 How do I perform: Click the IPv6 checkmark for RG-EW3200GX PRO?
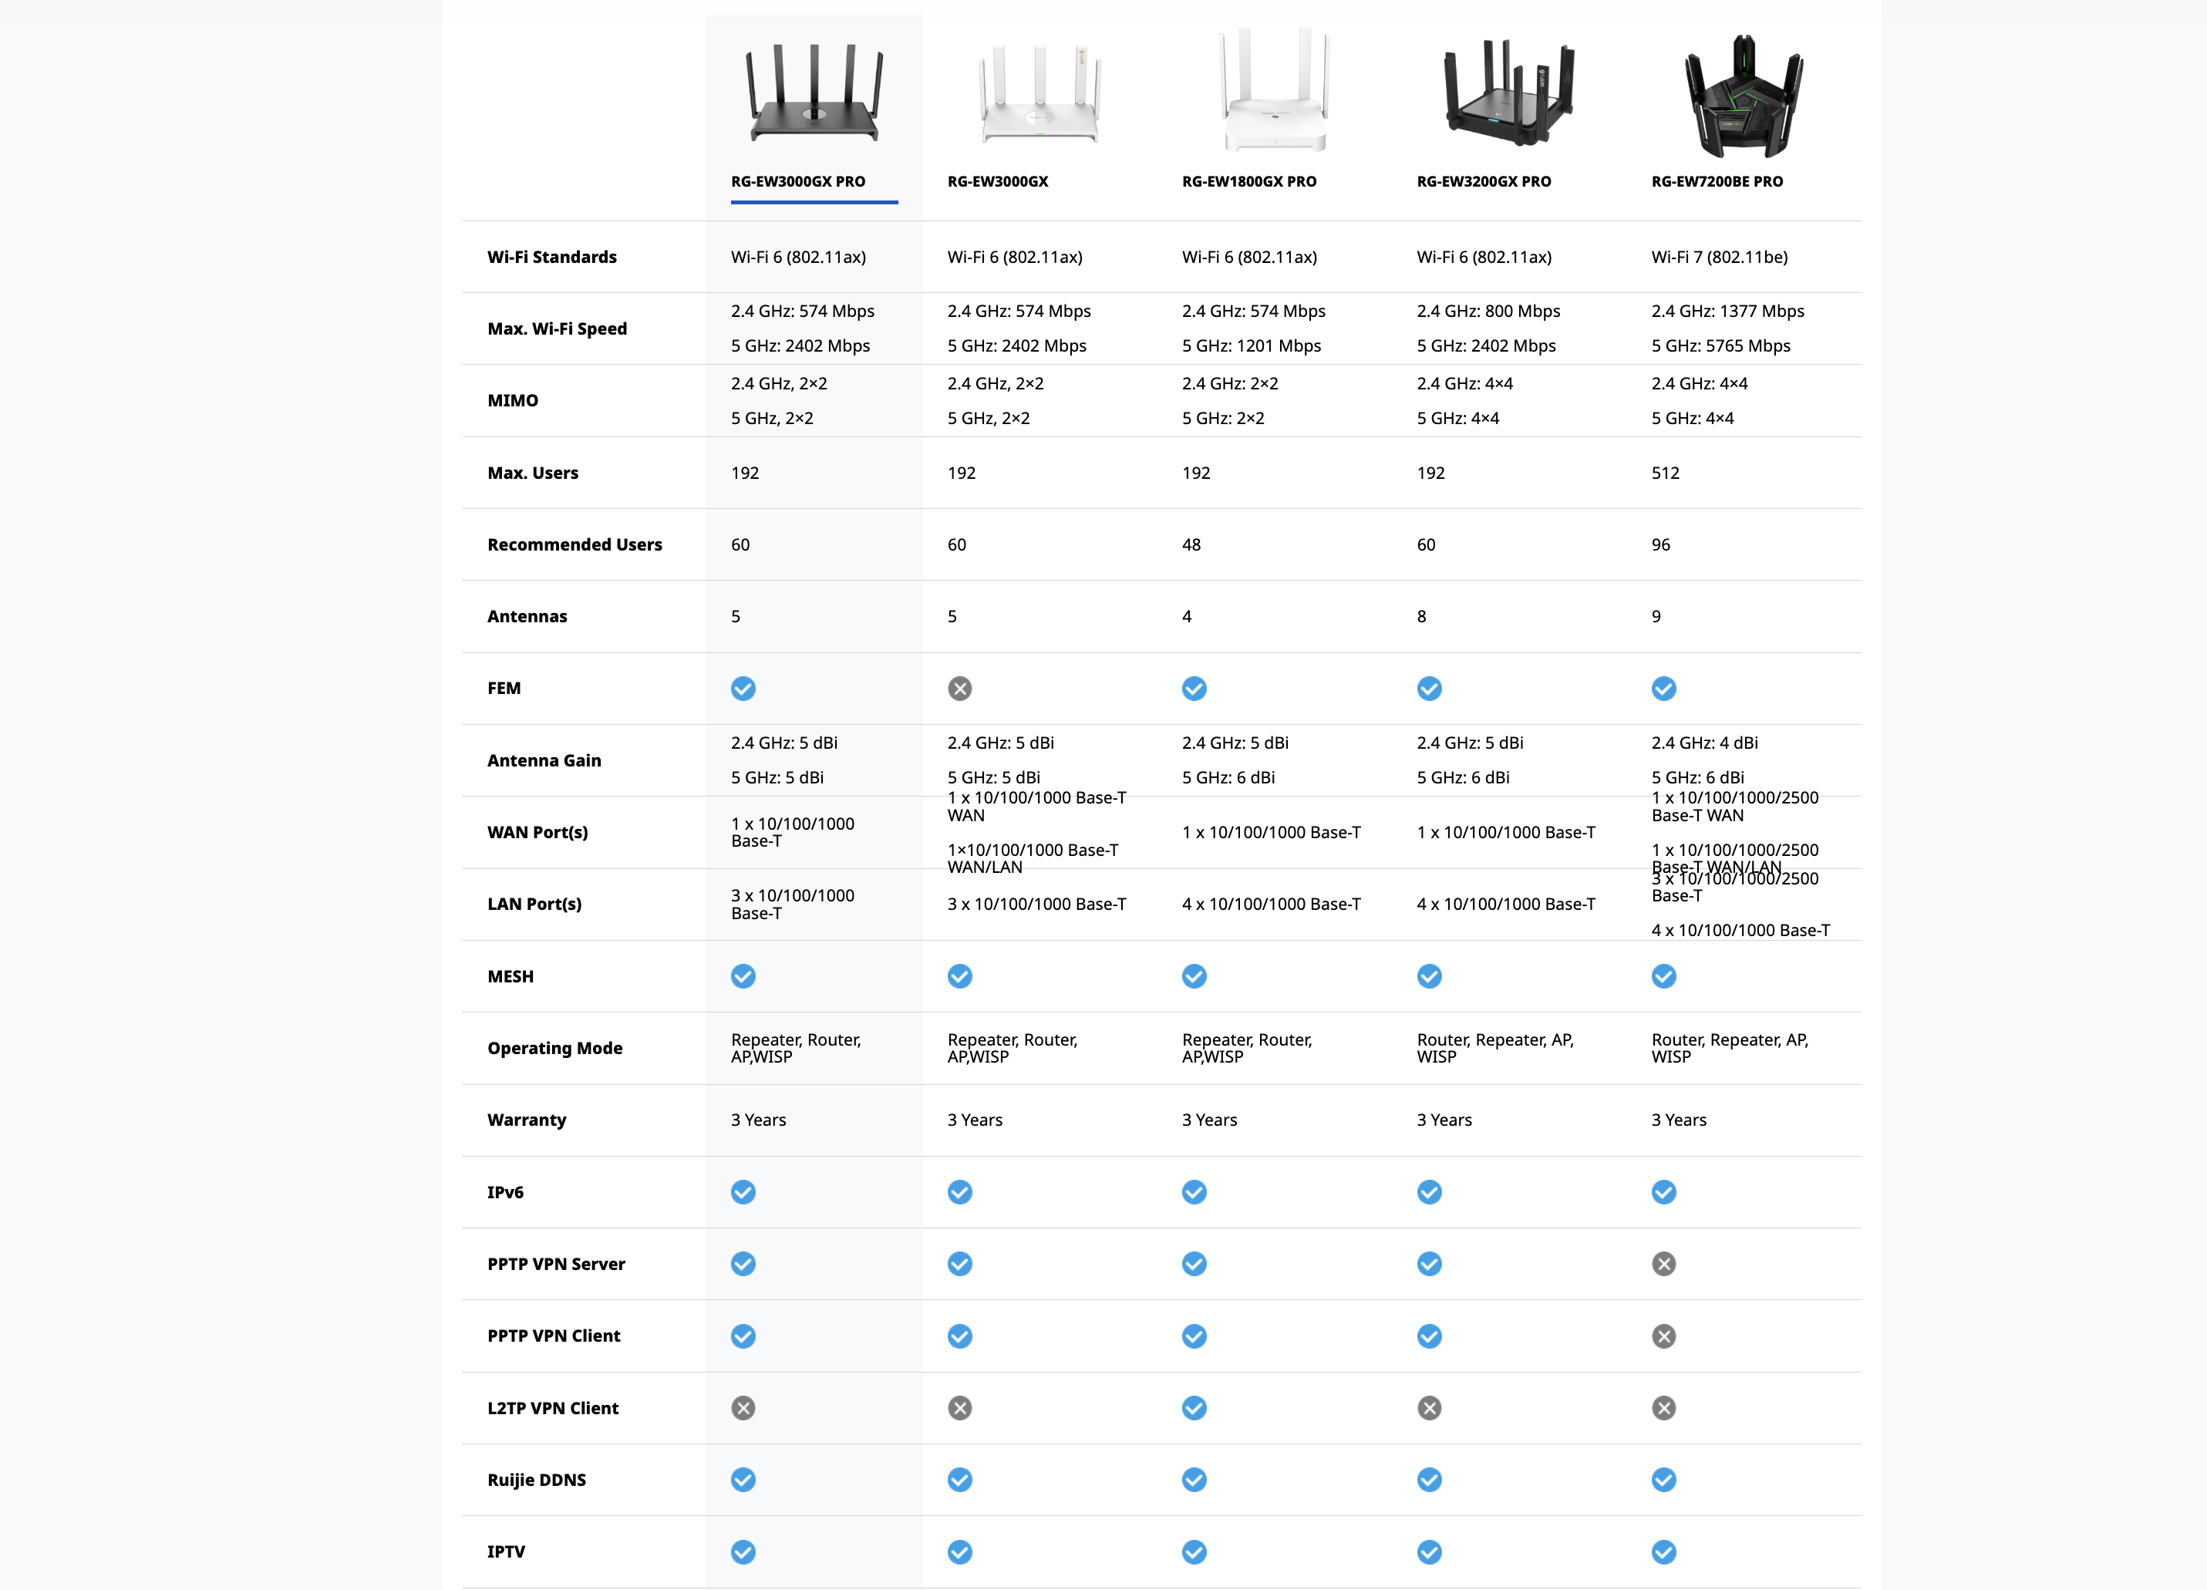click(x=1428, y=1192)
